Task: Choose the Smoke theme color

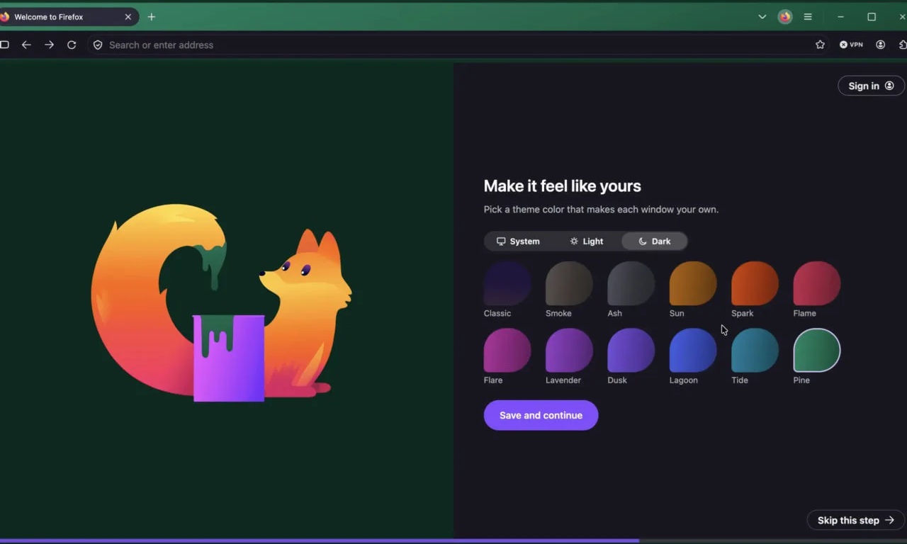Action: pos(569,284)
